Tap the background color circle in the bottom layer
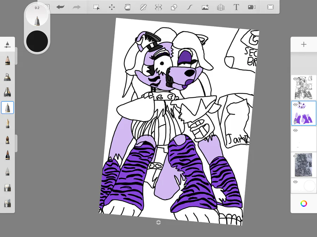This screenshot has width=317, height=237. click(310, 186)
